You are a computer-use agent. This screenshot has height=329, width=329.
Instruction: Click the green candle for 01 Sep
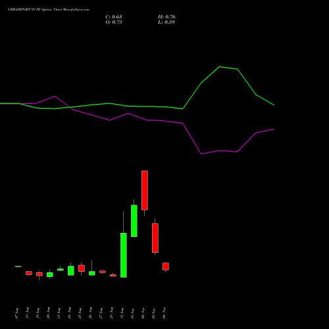[x=134, y=221]
